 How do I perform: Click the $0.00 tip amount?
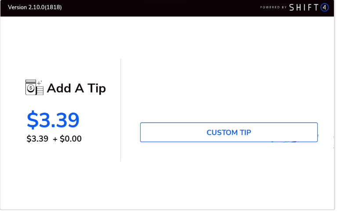[x=71, y=139]
